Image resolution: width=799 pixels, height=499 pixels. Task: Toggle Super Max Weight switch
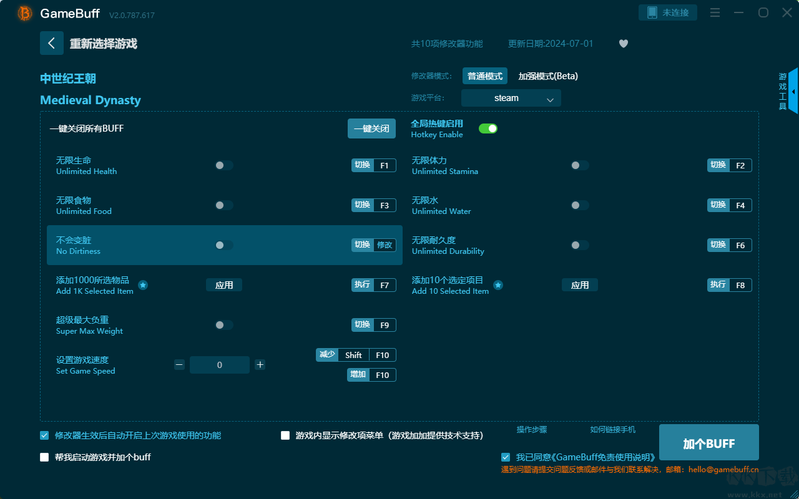tap(224, 325)
